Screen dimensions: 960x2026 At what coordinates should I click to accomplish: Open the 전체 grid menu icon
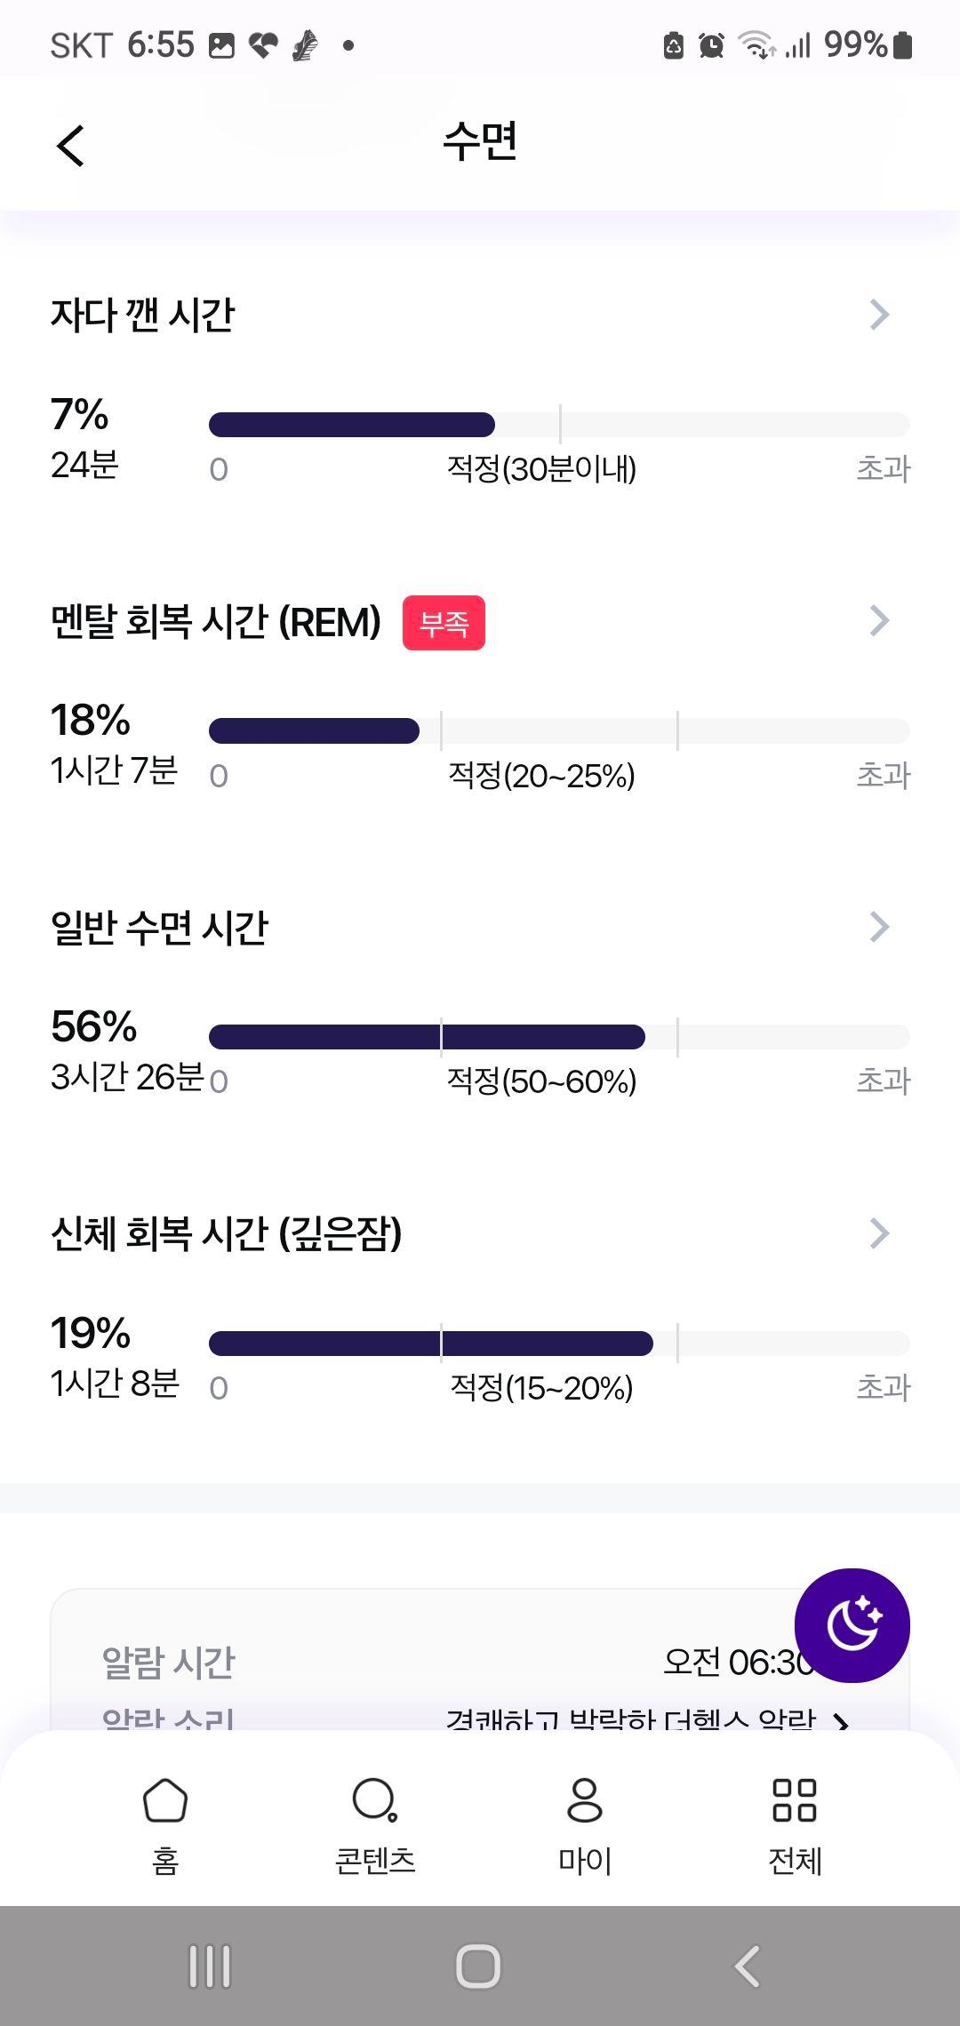point(795,1800)
